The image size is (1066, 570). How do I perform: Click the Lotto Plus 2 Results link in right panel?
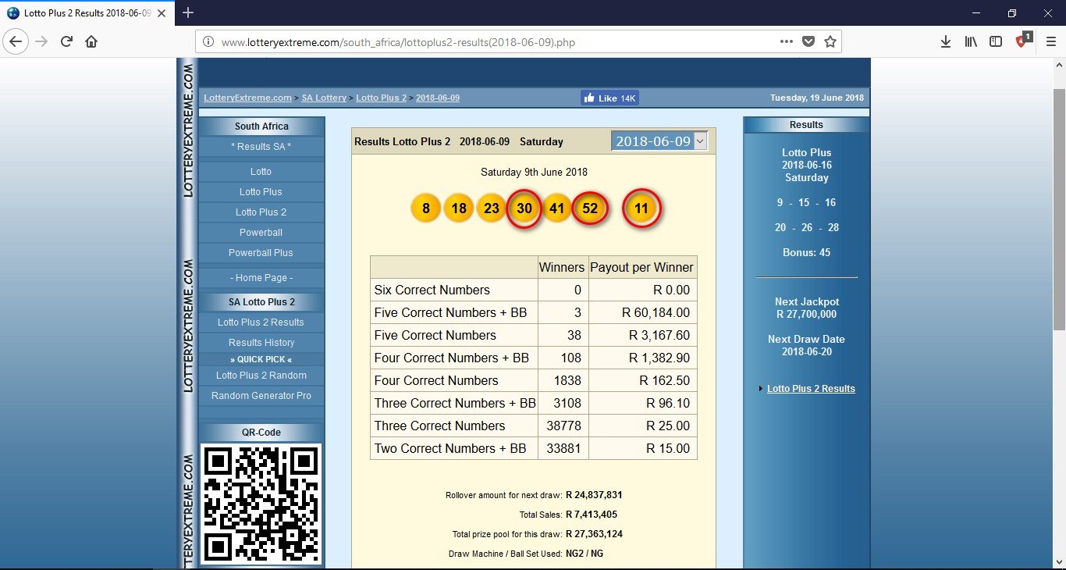(811, 388)
